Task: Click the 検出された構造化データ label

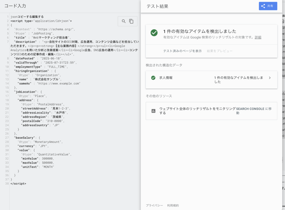Action: [x=164, y=65]
